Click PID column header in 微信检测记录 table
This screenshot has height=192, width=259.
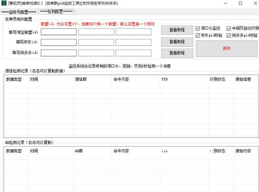coord(184,79)
